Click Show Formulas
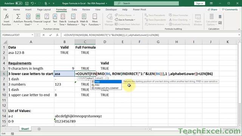Viewport: 242px width, 136px height. pos(178,15)
